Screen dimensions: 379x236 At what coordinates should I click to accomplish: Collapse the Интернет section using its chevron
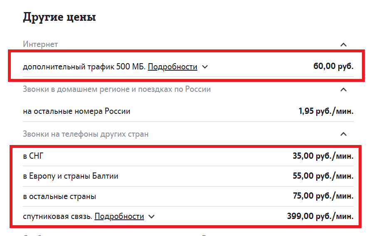tap(343, 44)
